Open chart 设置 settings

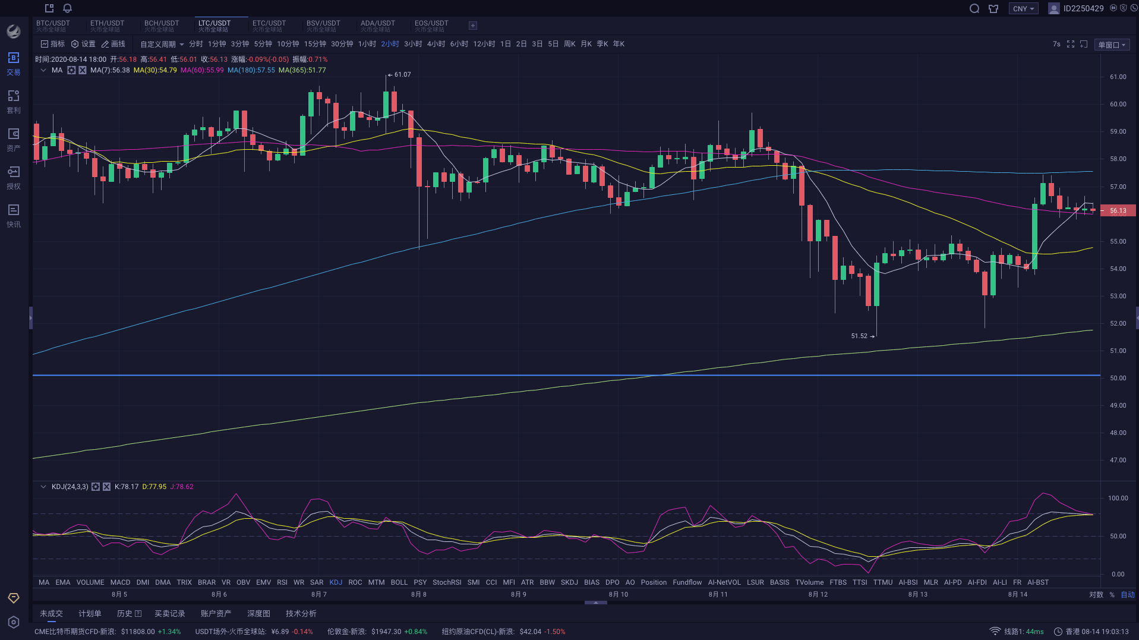83,43
